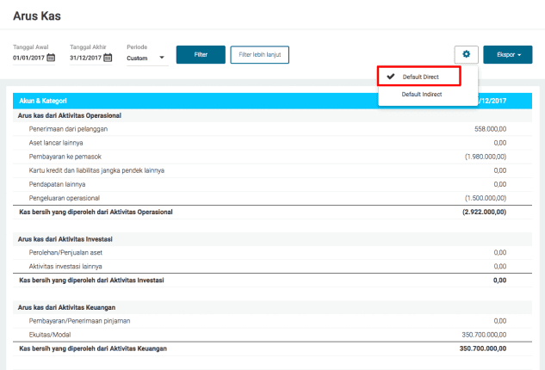The image size is (545, 370).
Task: Click Arus kas dari Aktivitas Operasional heading
Action: pyautogui.click(x=70, y=115)
